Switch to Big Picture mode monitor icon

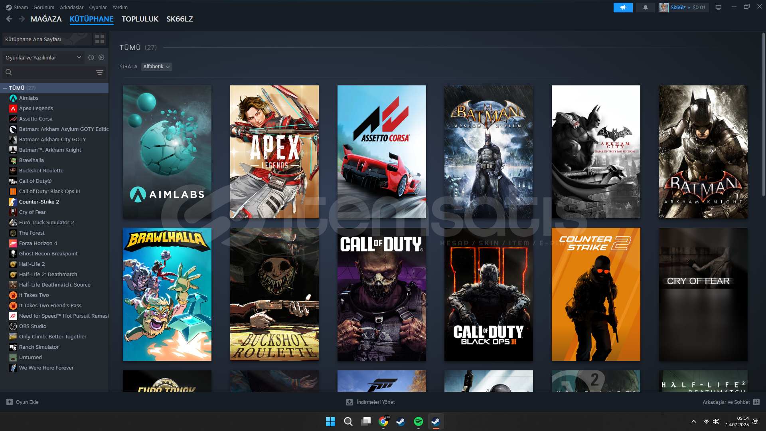coord(719,8)
